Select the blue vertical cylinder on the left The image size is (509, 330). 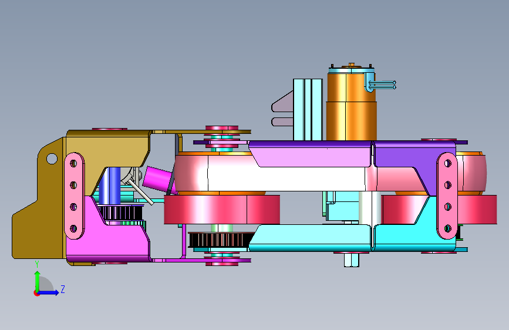[x=110, y=186]
